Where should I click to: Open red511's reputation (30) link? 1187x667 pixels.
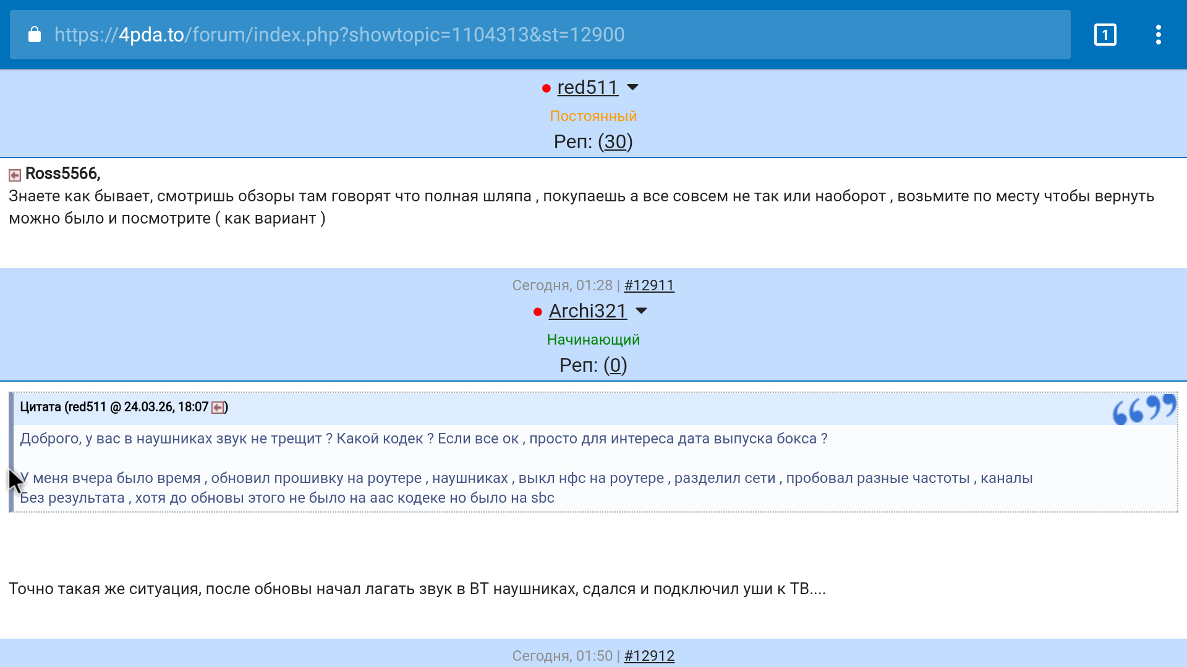[615, 142]
